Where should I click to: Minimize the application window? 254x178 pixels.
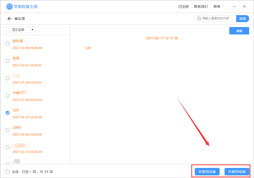pos(234,7)
